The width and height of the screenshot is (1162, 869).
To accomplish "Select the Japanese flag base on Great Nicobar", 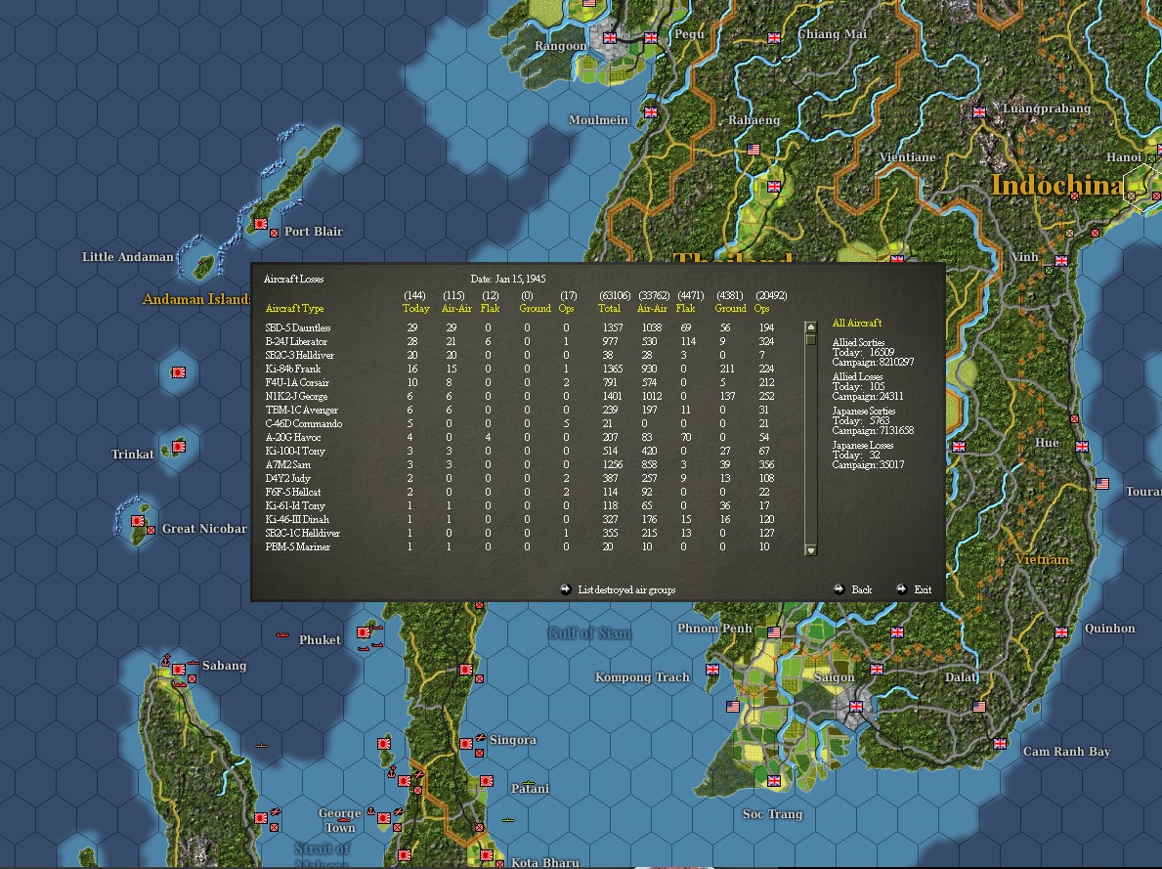I will point(137,520).
